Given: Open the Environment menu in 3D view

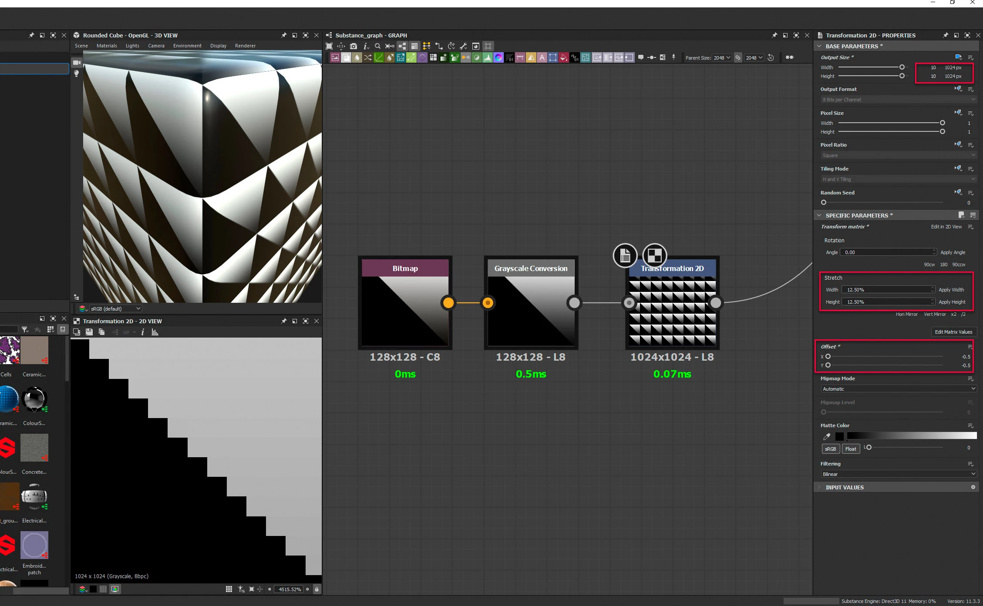Looking at the screenshot, I should (x=187, y=46).
